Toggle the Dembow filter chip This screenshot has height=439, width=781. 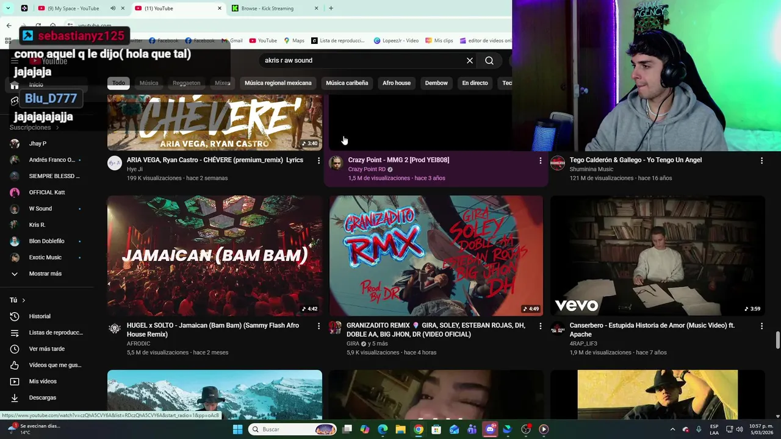click(436, 83)
